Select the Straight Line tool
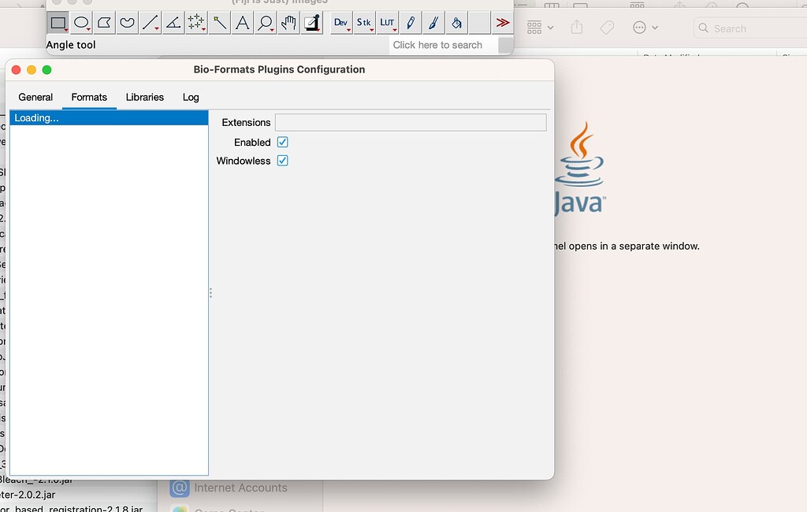807x512 pixels. pos(151,23)
